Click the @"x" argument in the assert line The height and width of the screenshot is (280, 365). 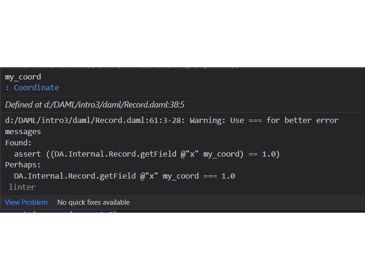coord(189,154)
